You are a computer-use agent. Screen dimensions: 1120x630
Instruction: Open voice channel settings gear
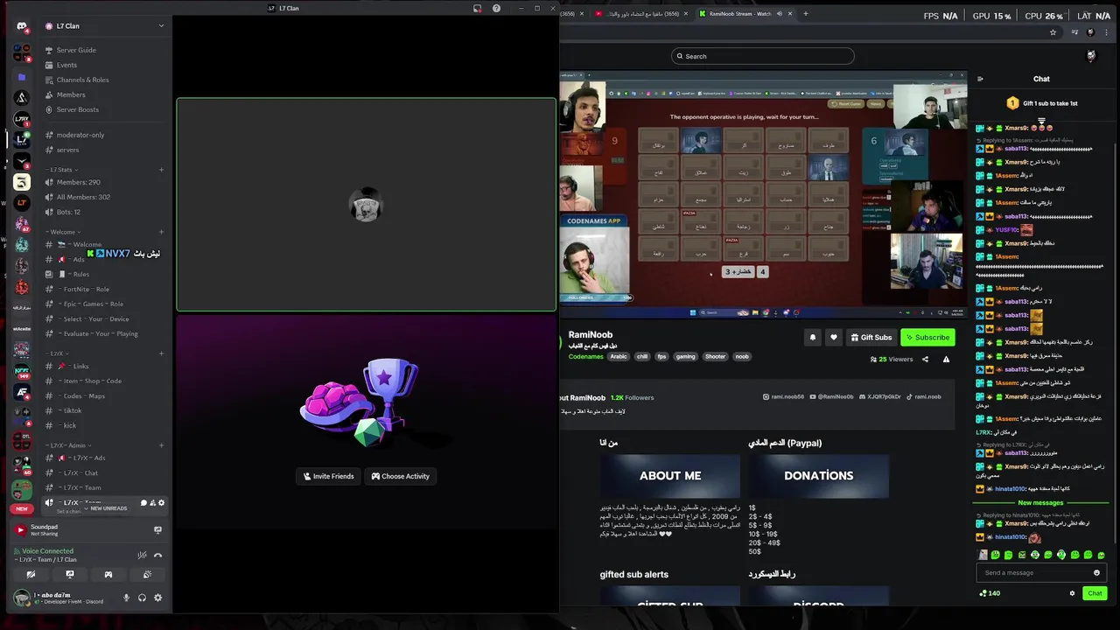pyautogui.click(x=161, y=503)
